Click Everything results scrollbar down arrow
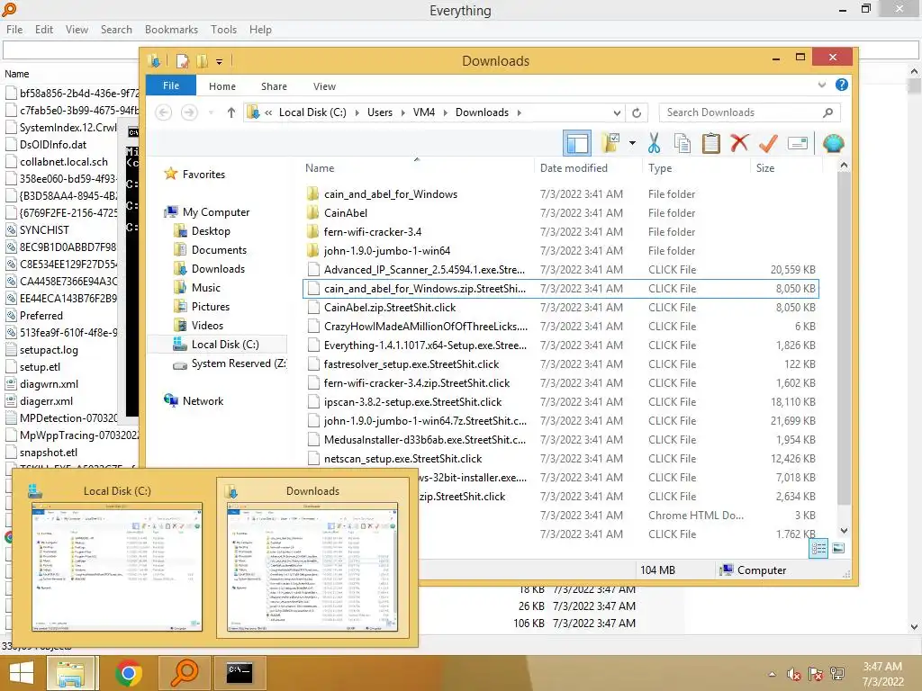The height and width of the screenshot is (691, 922). (915, 626)
